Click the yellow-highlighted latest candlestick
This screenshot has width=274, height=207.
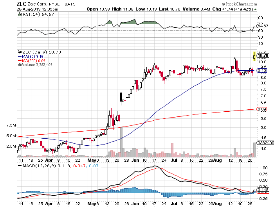(x=254, y=57)
